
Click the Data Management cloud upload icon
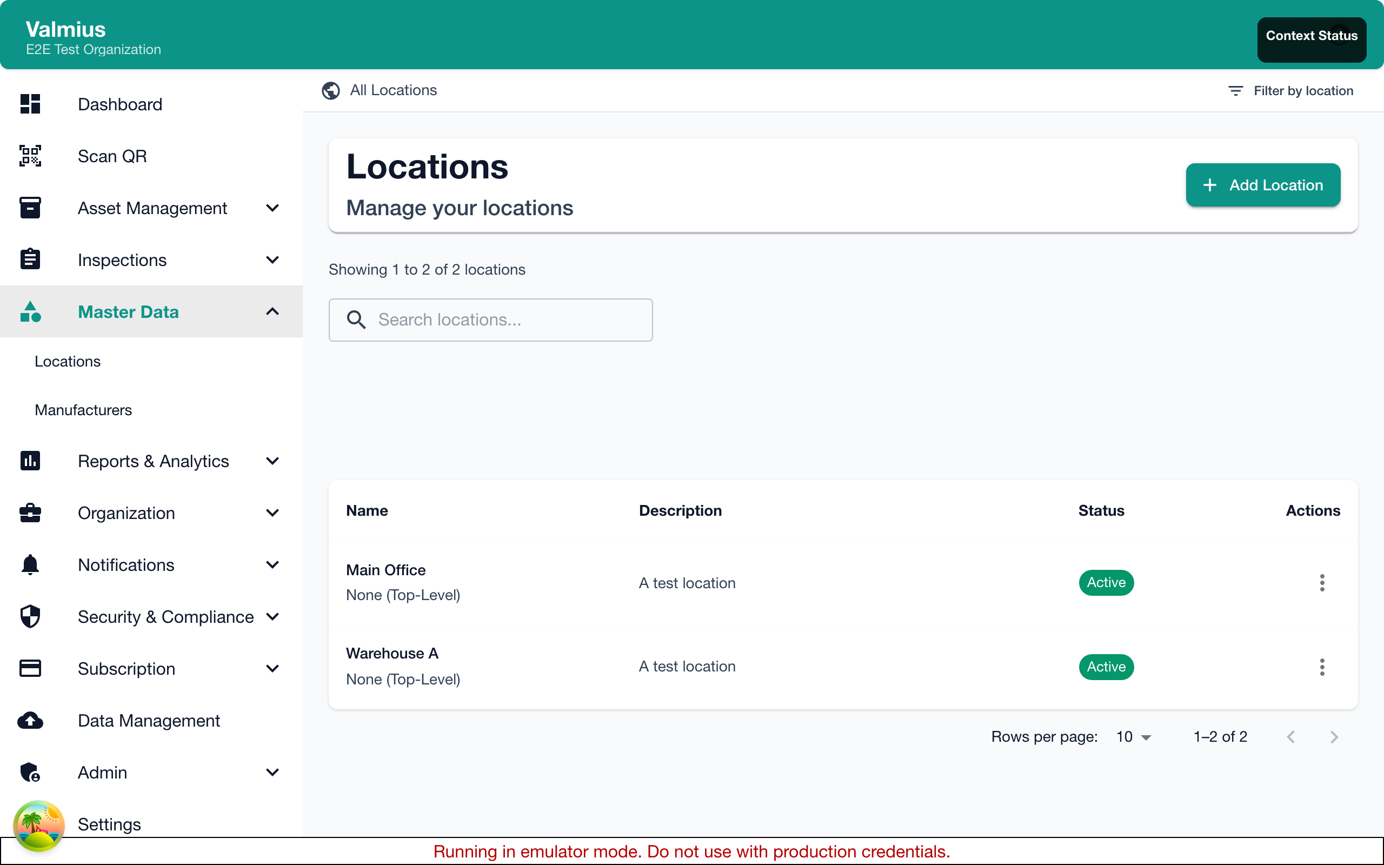(x=30, y=720)
